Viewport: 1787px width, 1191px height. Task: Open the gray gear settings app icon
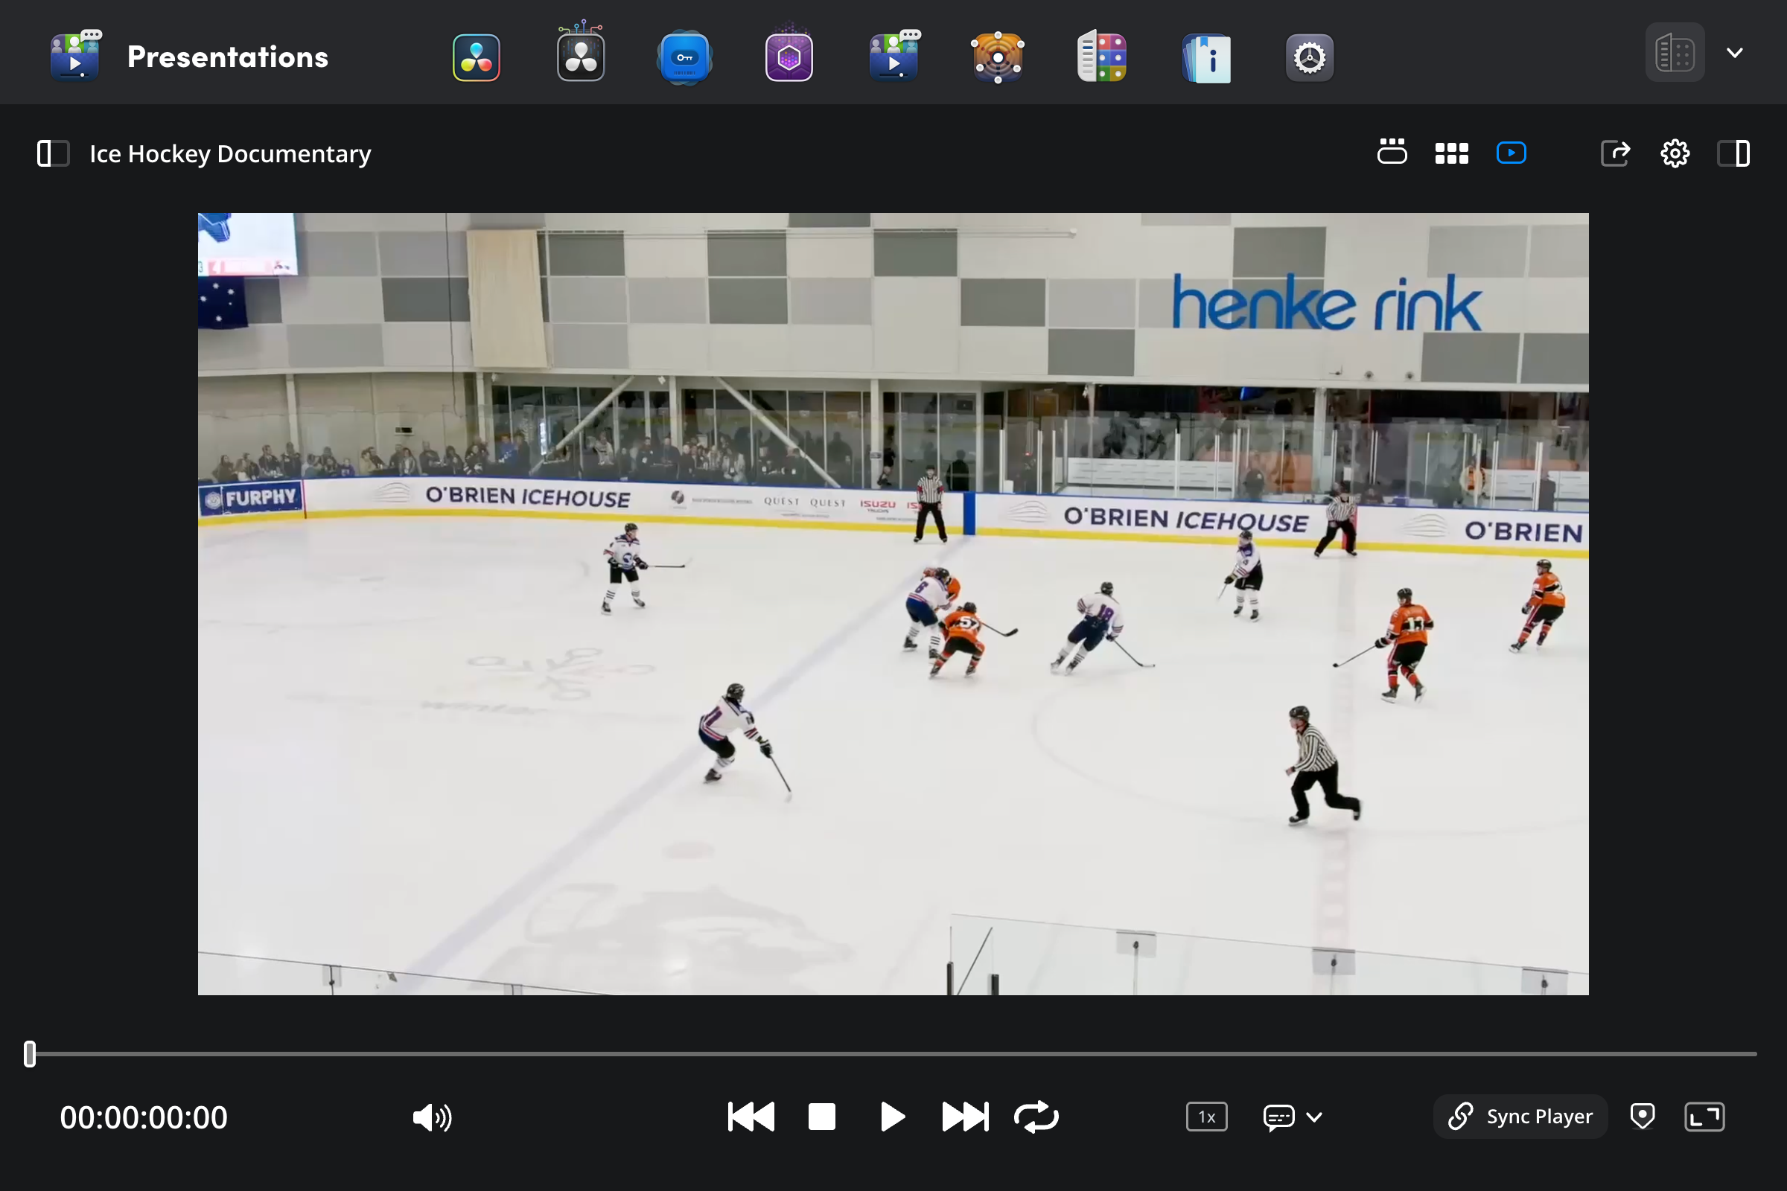[x=1310, y=57]
